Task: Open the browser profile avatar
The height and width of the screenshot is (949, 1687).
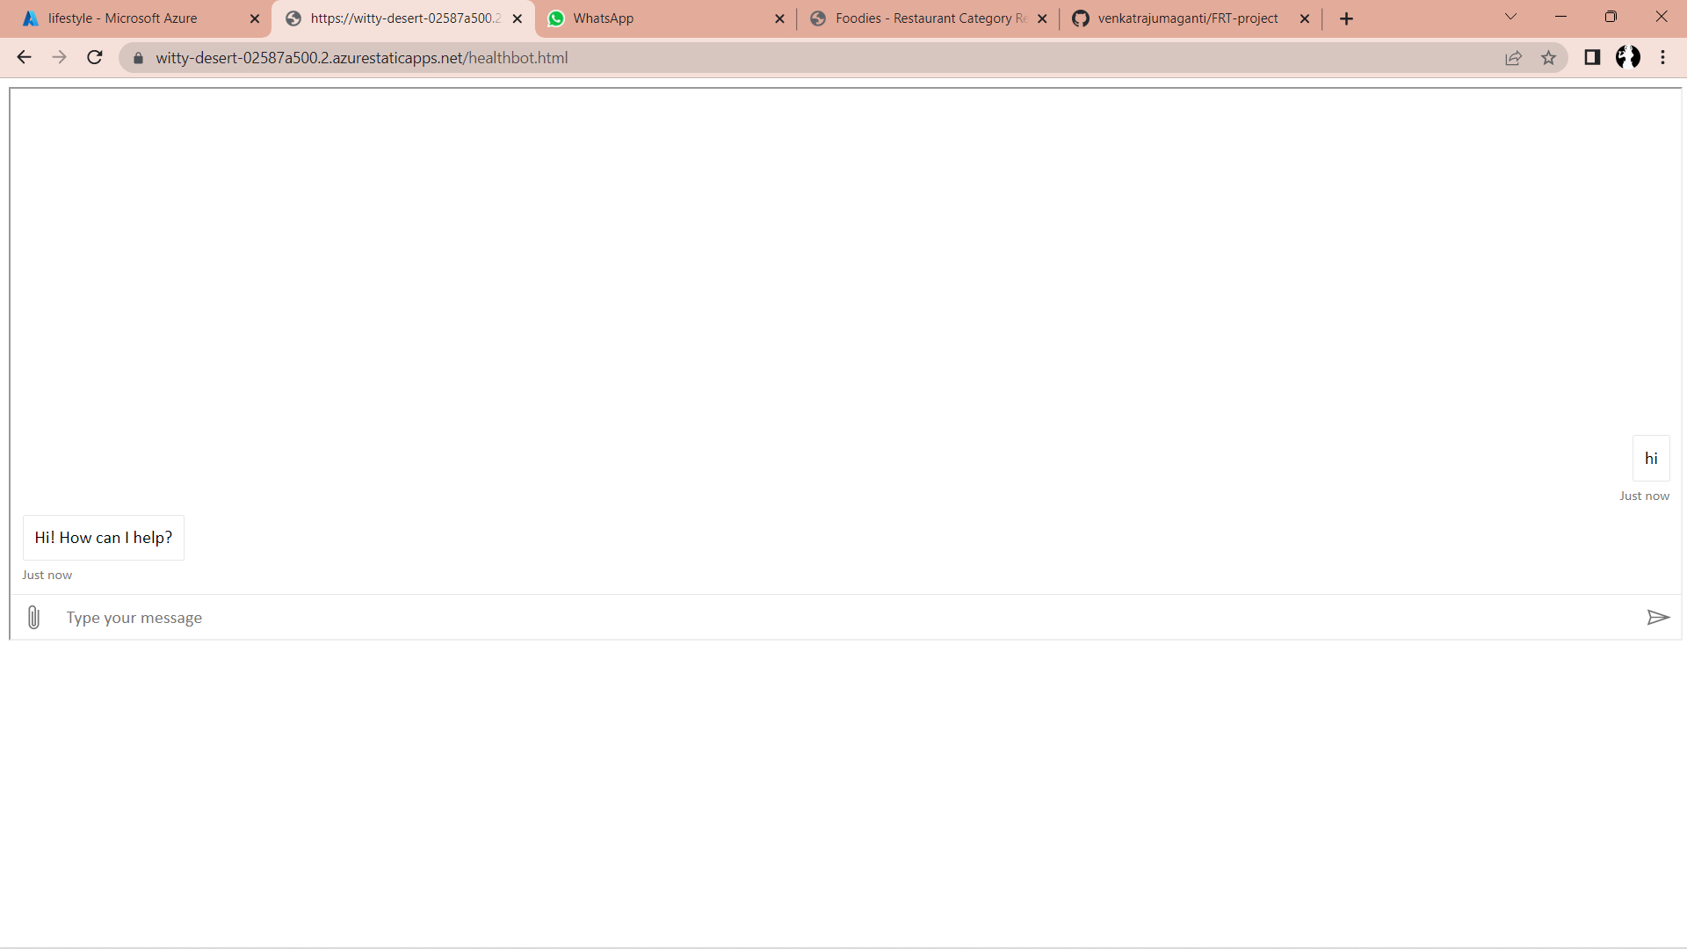Action: (x=1627, y=58)
